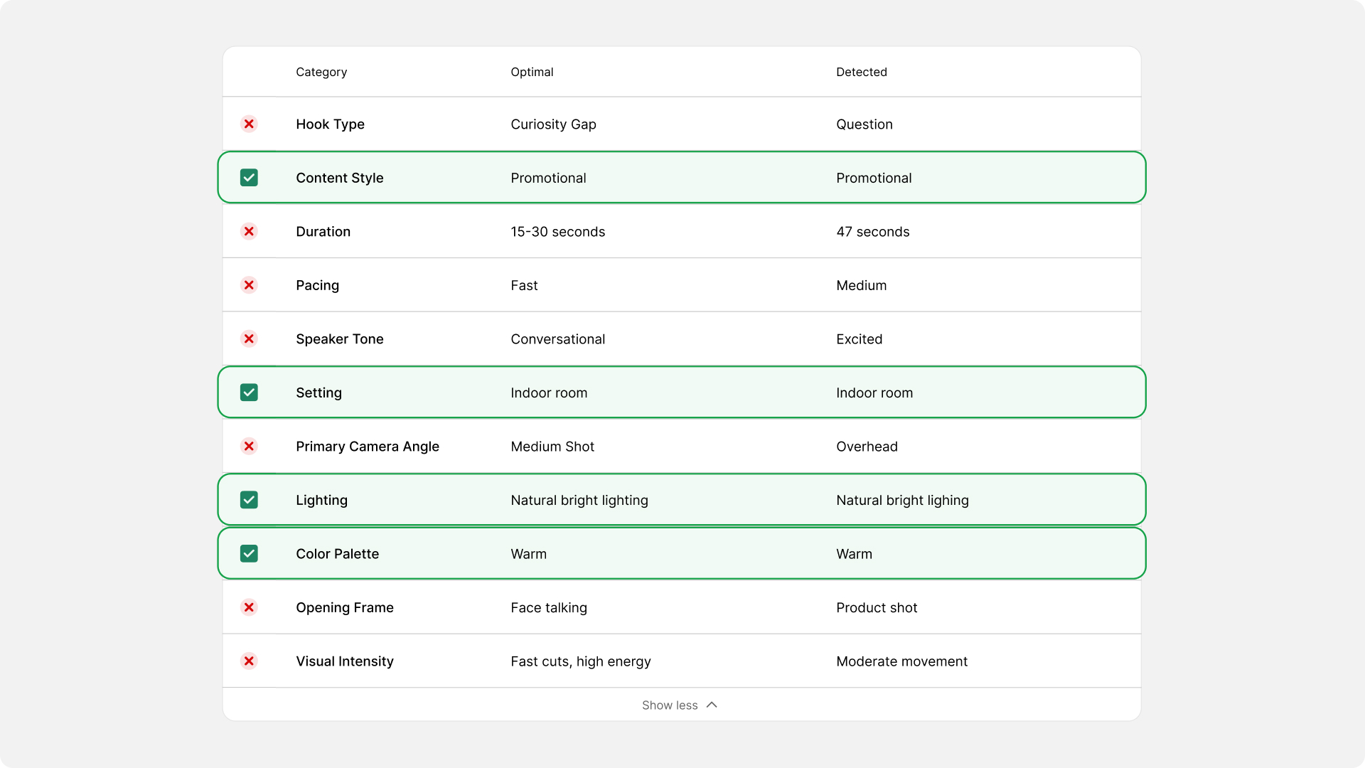Click the red X icon beside Visual Intensity

click(249, 661)
